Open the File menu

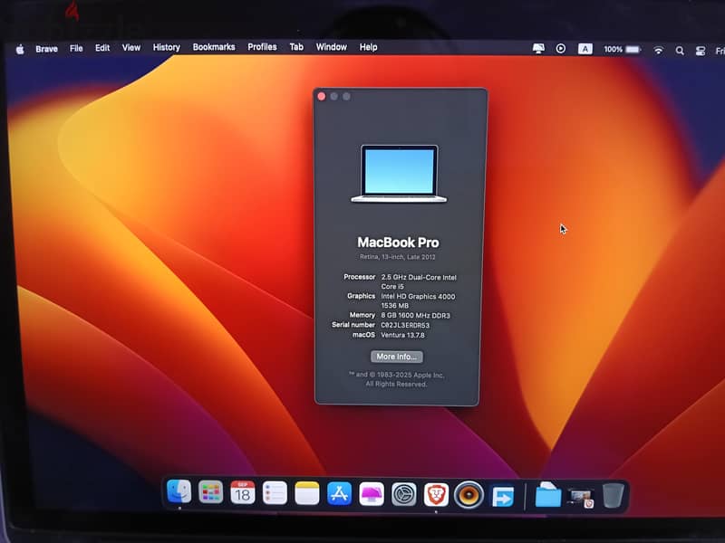point(76,48)
